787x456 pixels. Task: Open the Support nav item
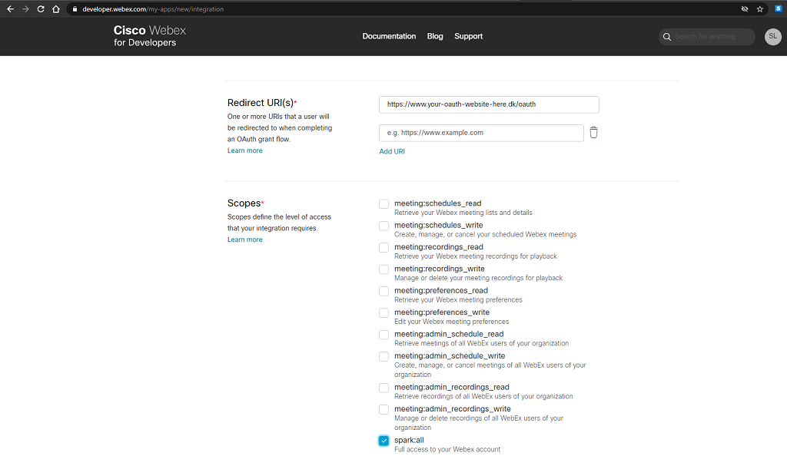pyautogui.click(x=468, y=36)
